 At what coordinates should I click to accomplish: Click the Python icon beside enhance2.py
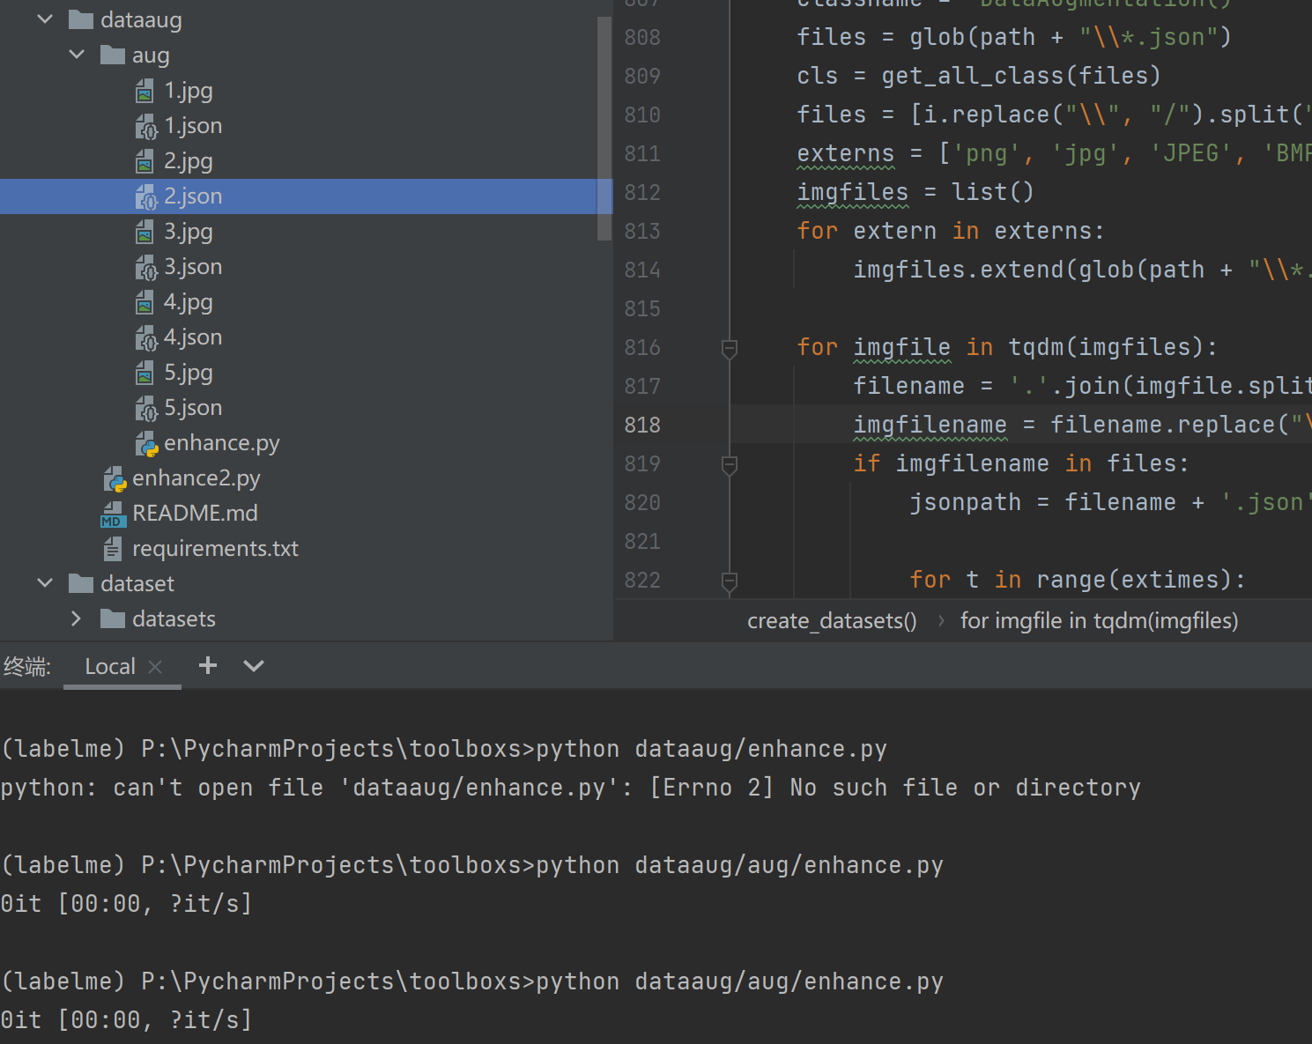[115, 478]
